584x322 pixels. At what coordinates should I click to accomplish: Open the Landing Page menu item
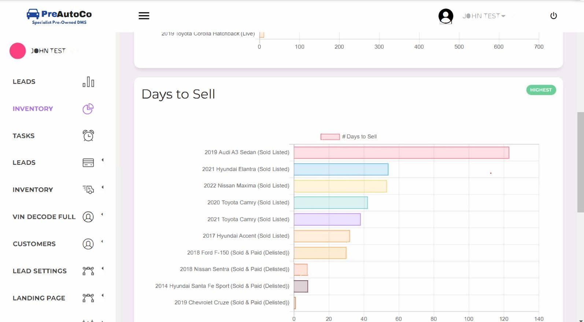[39, 298]
